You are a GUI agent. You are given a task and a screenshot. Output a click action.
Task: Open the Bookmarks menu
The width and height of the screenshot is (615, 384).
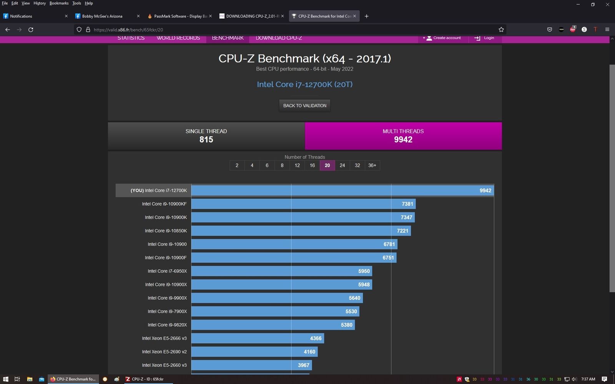tap(59, 3)
